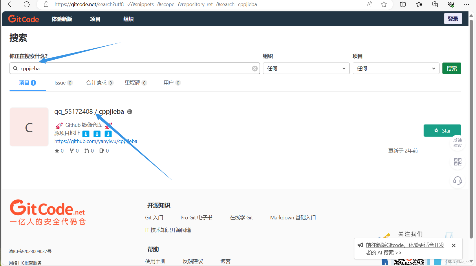Open the Pro Git 电子书 link
The image size is (476, 266).
(x=196, y=218)
